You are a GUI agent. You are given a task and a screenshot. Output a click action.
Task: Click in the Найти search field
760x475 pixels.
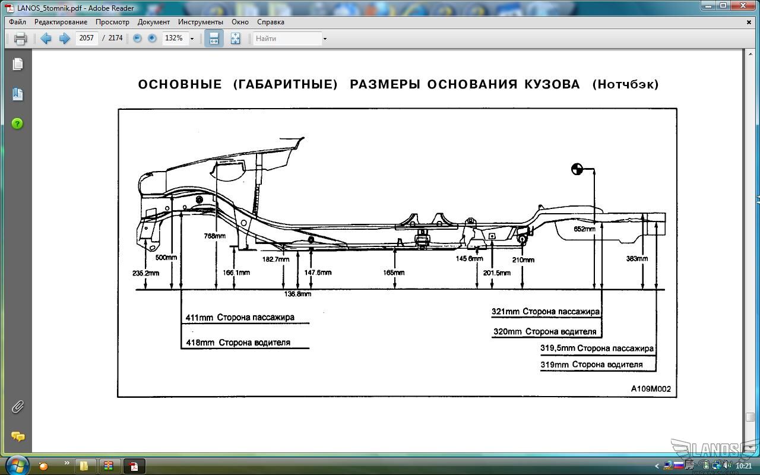287,39
